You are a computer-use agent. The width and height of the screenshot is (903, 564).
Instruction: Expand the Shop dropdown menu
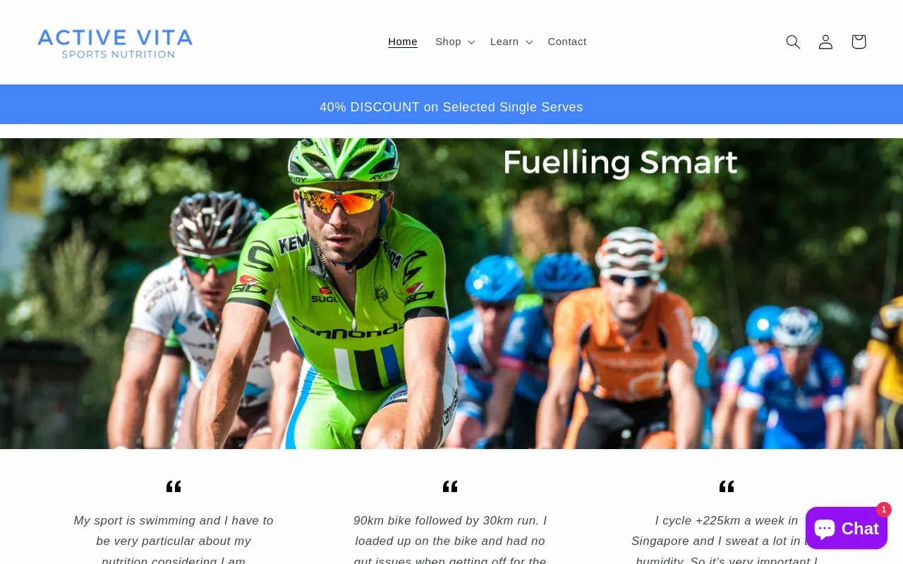455,42
